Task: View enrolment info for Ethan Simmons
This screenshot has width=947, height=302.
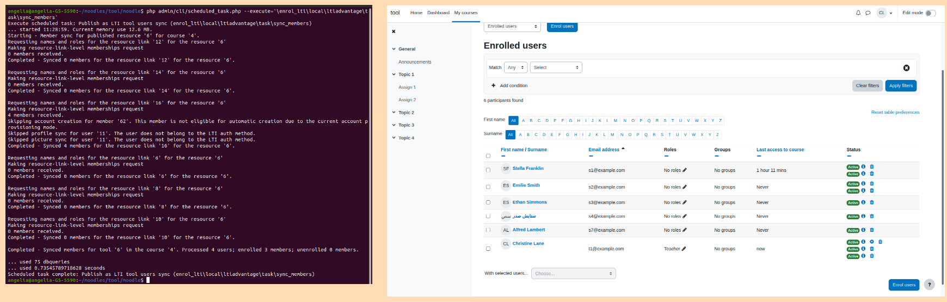Action: coord(863,202)
